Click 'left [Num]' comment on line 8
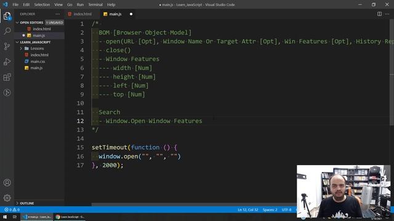This screenshot has width=394, height=221. click(x=131, y=85)
